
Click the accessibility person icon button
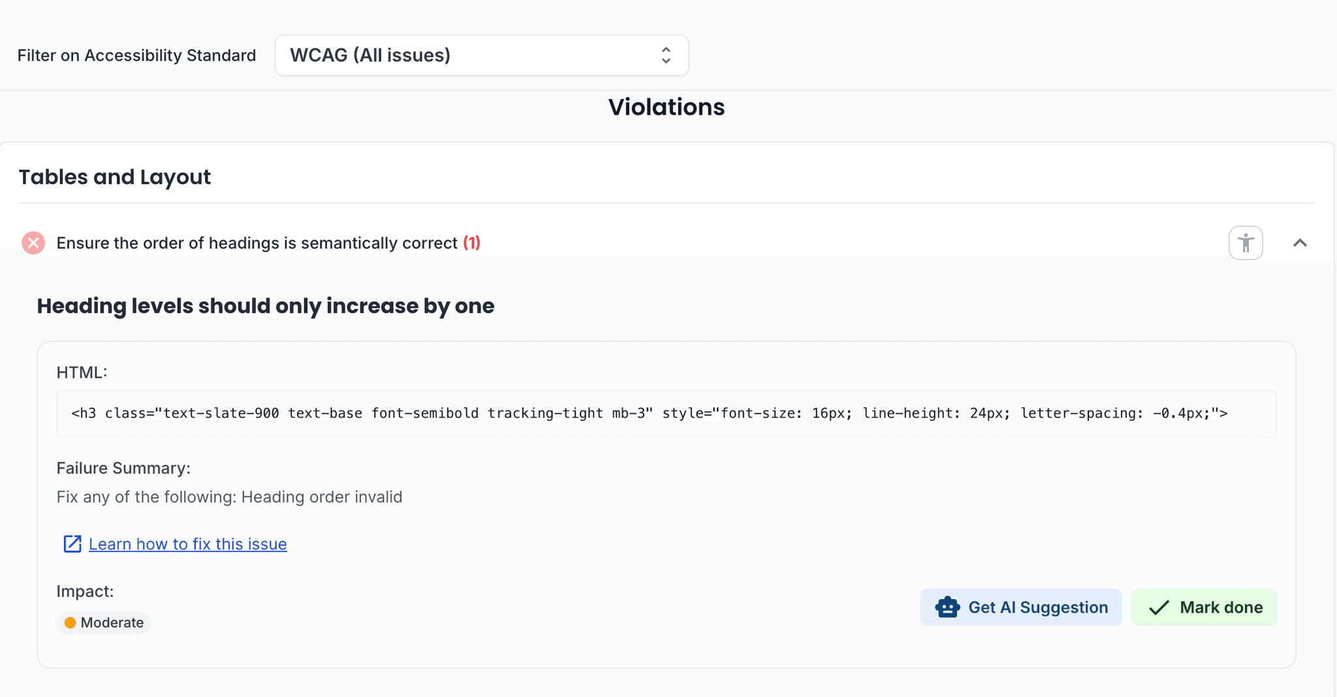pyautogui.click(x=1245, y=243)
